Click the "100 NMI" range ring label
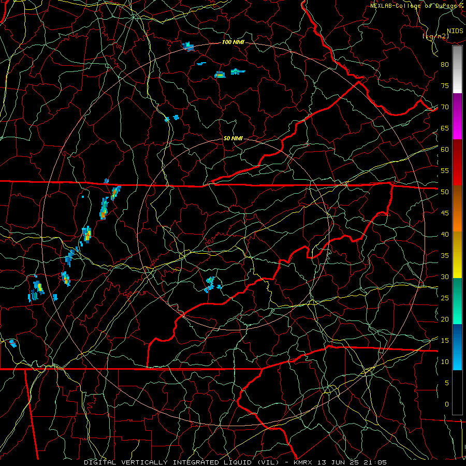This screenshot has height=466, width=466. point(233,42)
